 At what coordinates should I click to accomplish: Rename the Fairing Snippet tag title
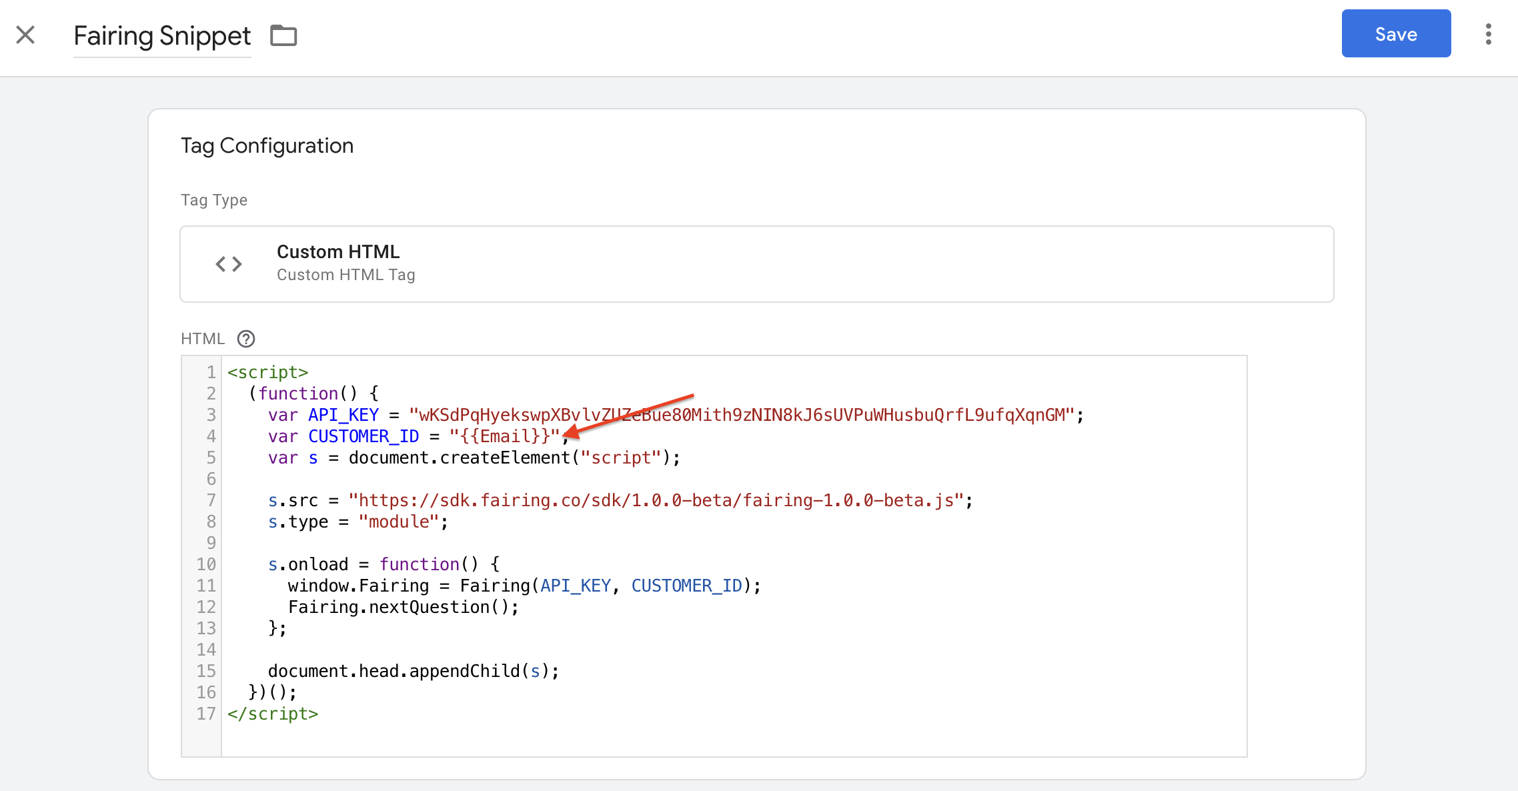162,36
